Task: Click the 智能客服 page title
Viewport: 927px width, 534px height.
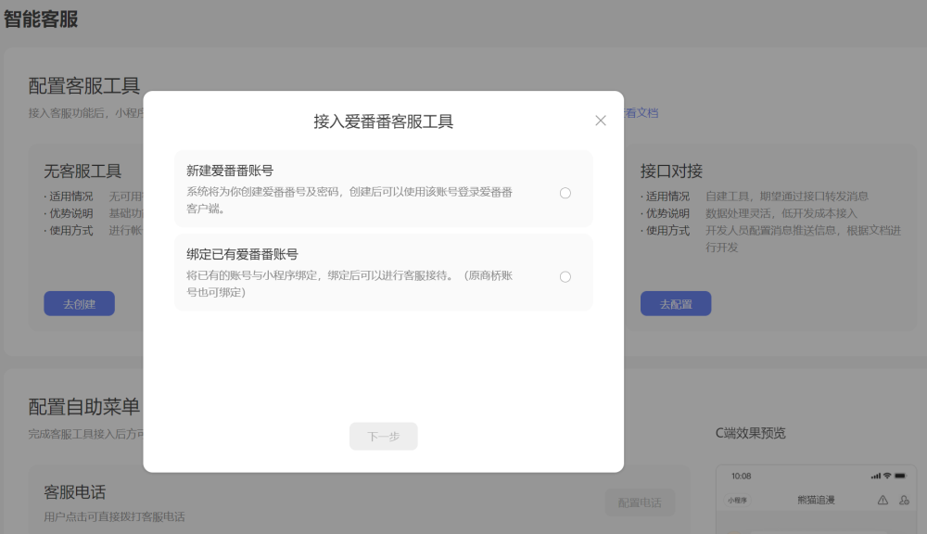Action: tap(41, 19)
